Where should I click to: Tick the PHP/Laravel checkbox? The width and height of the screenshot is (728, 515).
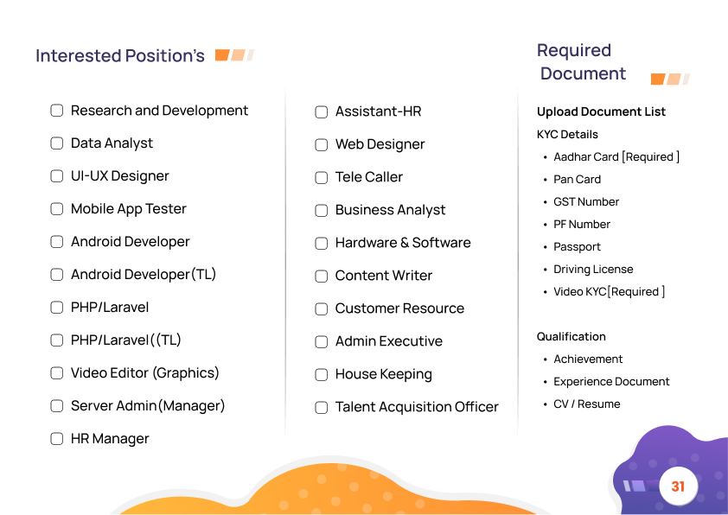[57, 308]
